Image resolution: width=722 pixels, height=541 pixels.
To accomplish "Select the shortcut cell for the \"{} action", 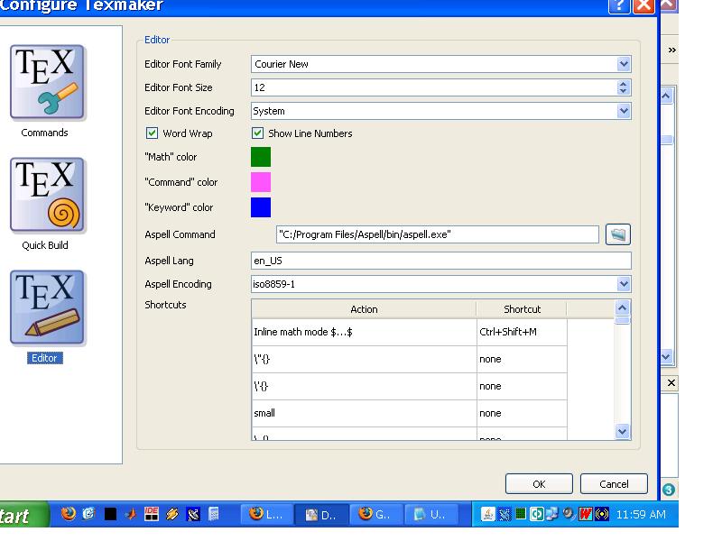I will [x=522, y=359].
